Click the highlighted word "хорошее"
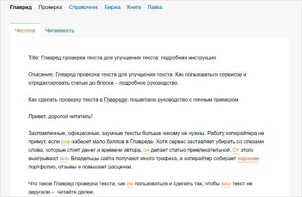 point(248,159)
